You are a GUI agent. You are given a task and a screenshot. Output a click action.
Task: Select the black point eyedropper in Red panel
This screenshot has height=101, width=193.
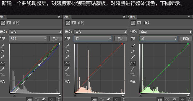(x=67, y=46)
